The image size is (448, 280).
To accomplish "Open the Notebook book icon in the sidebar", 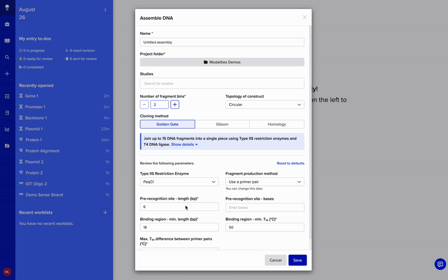I will tap(7, 40).
